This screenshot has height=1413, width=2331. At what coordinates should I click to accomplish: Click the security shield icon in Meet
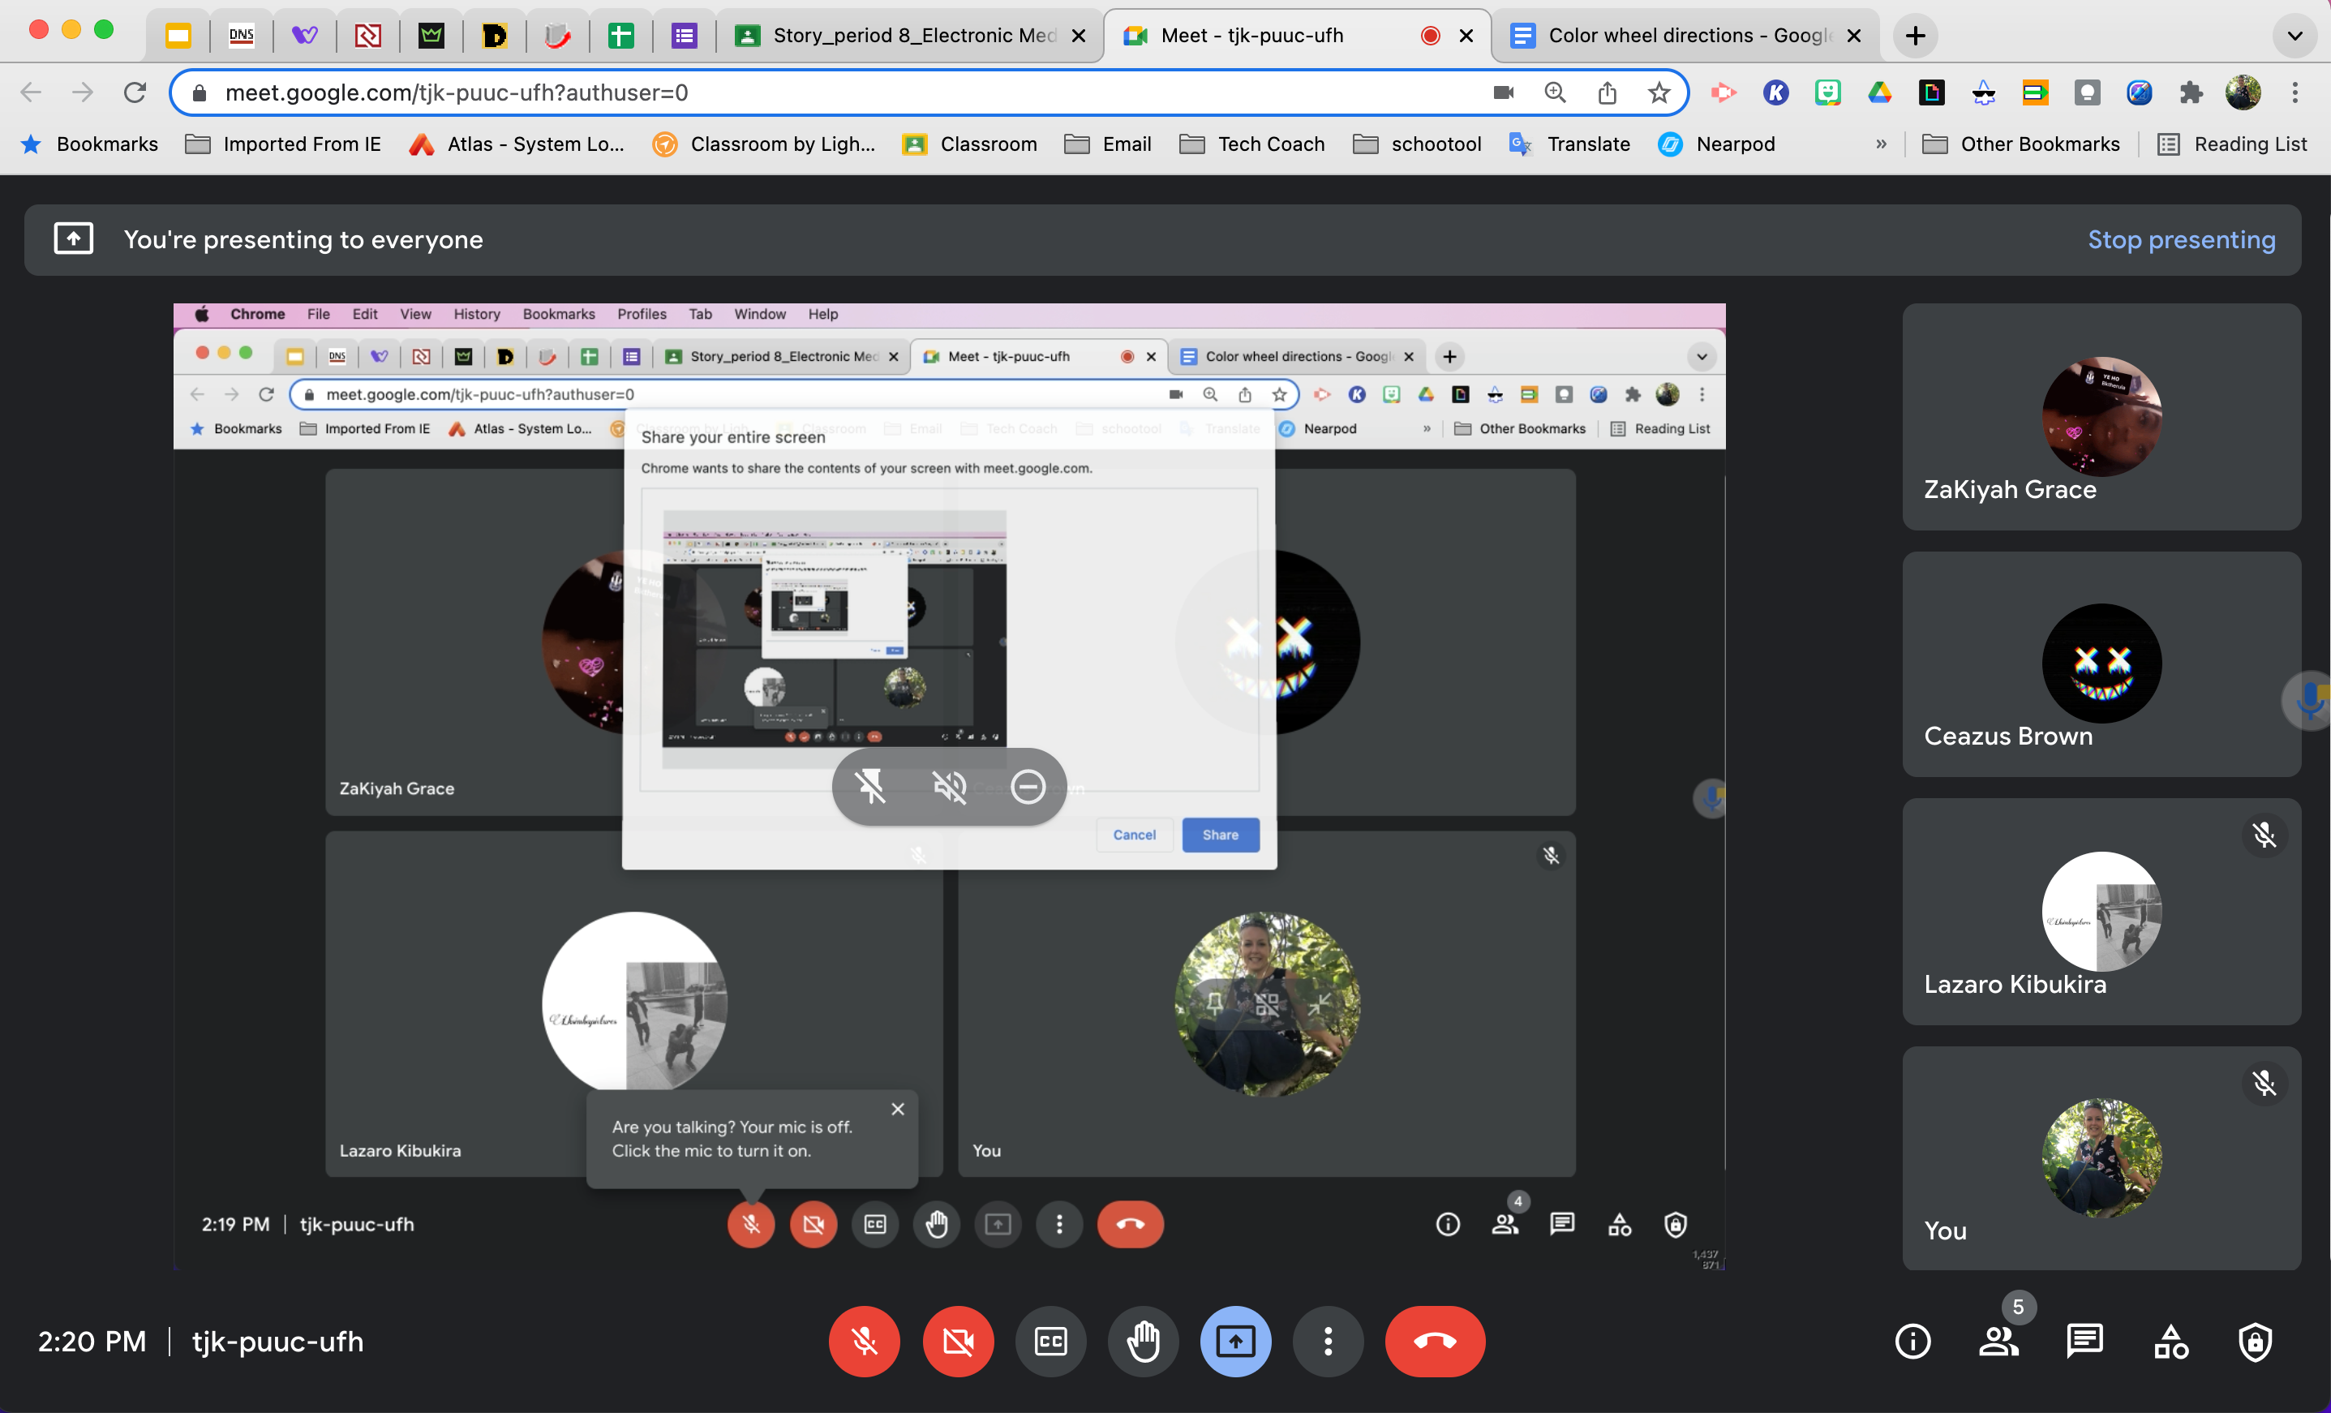click(2256, 1342)
